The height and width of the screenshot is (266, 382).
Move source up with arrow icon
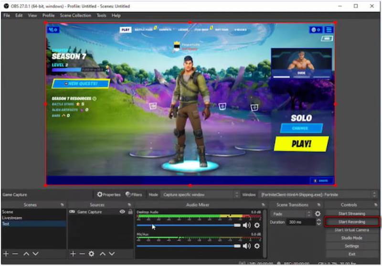103,254
